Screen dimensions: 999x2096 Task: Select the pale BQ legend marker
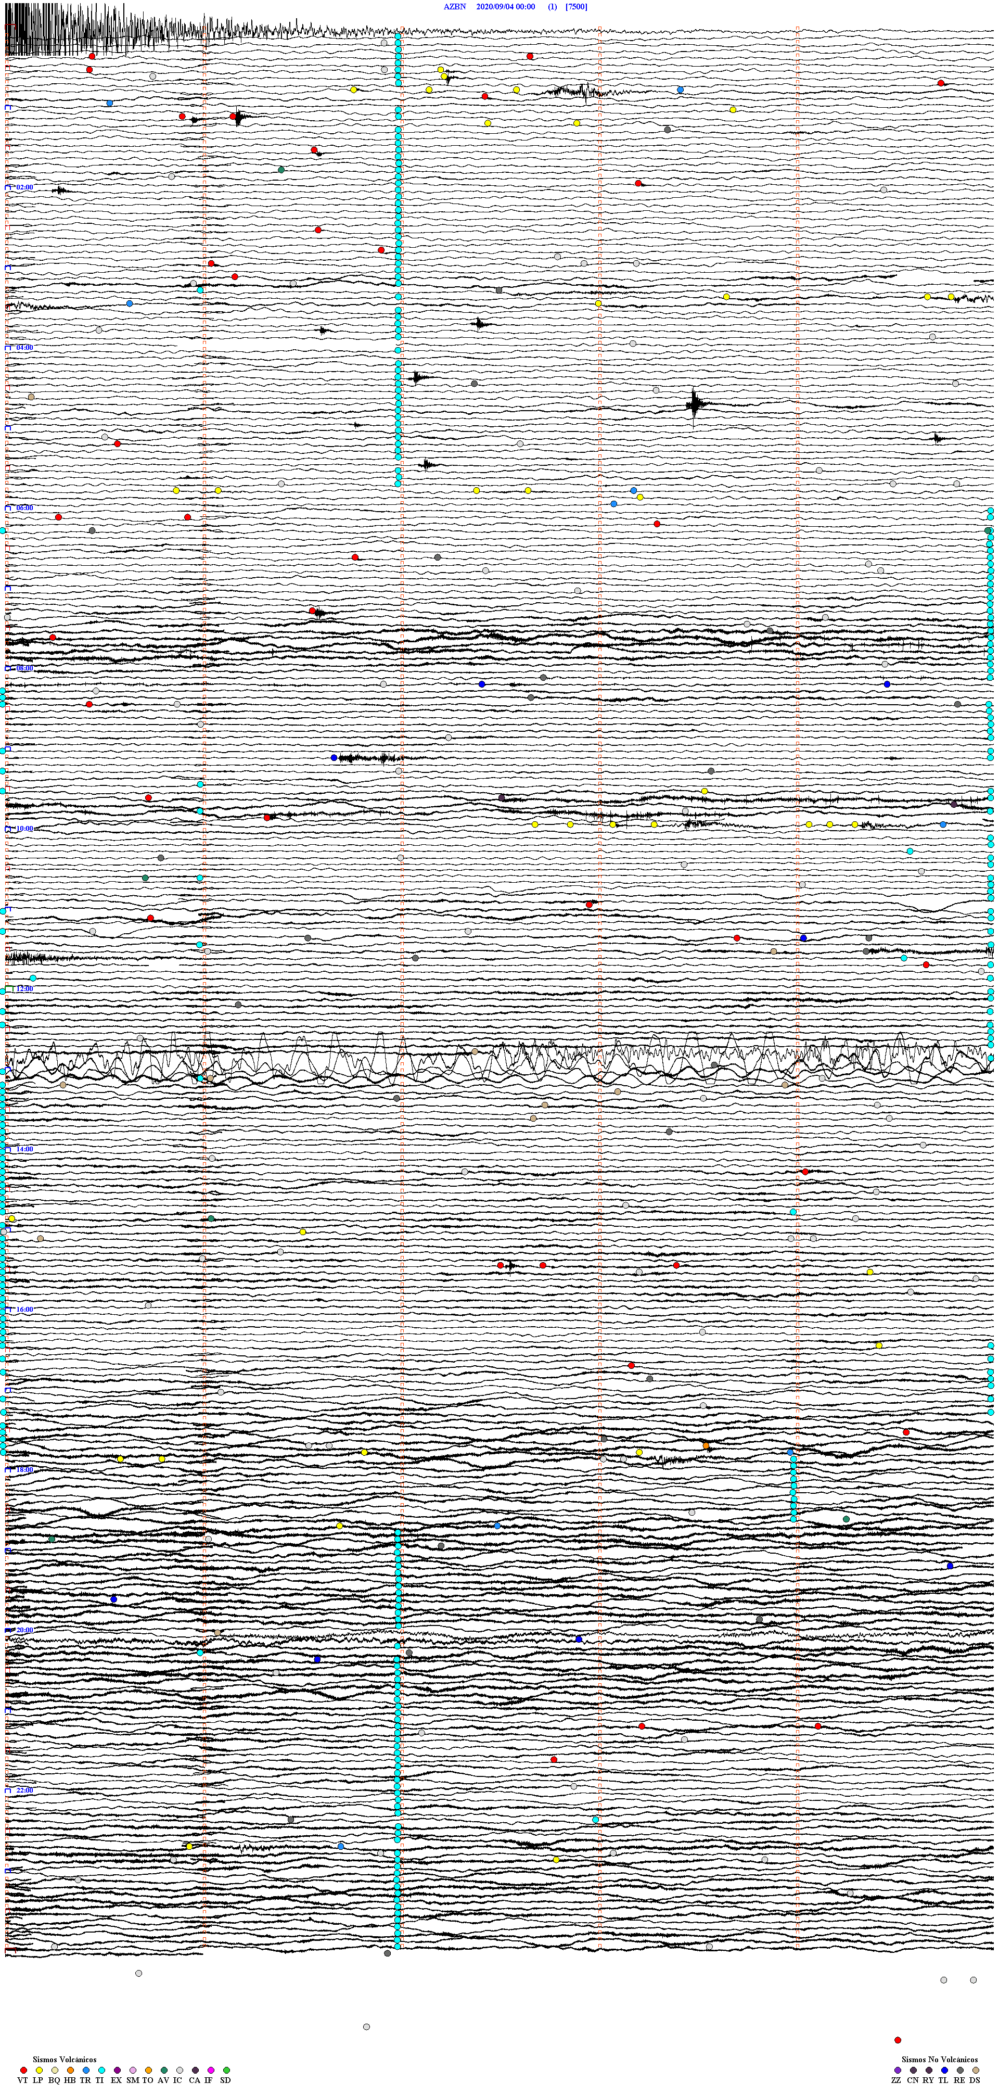pyautogui.click(x=55, y=2070)
